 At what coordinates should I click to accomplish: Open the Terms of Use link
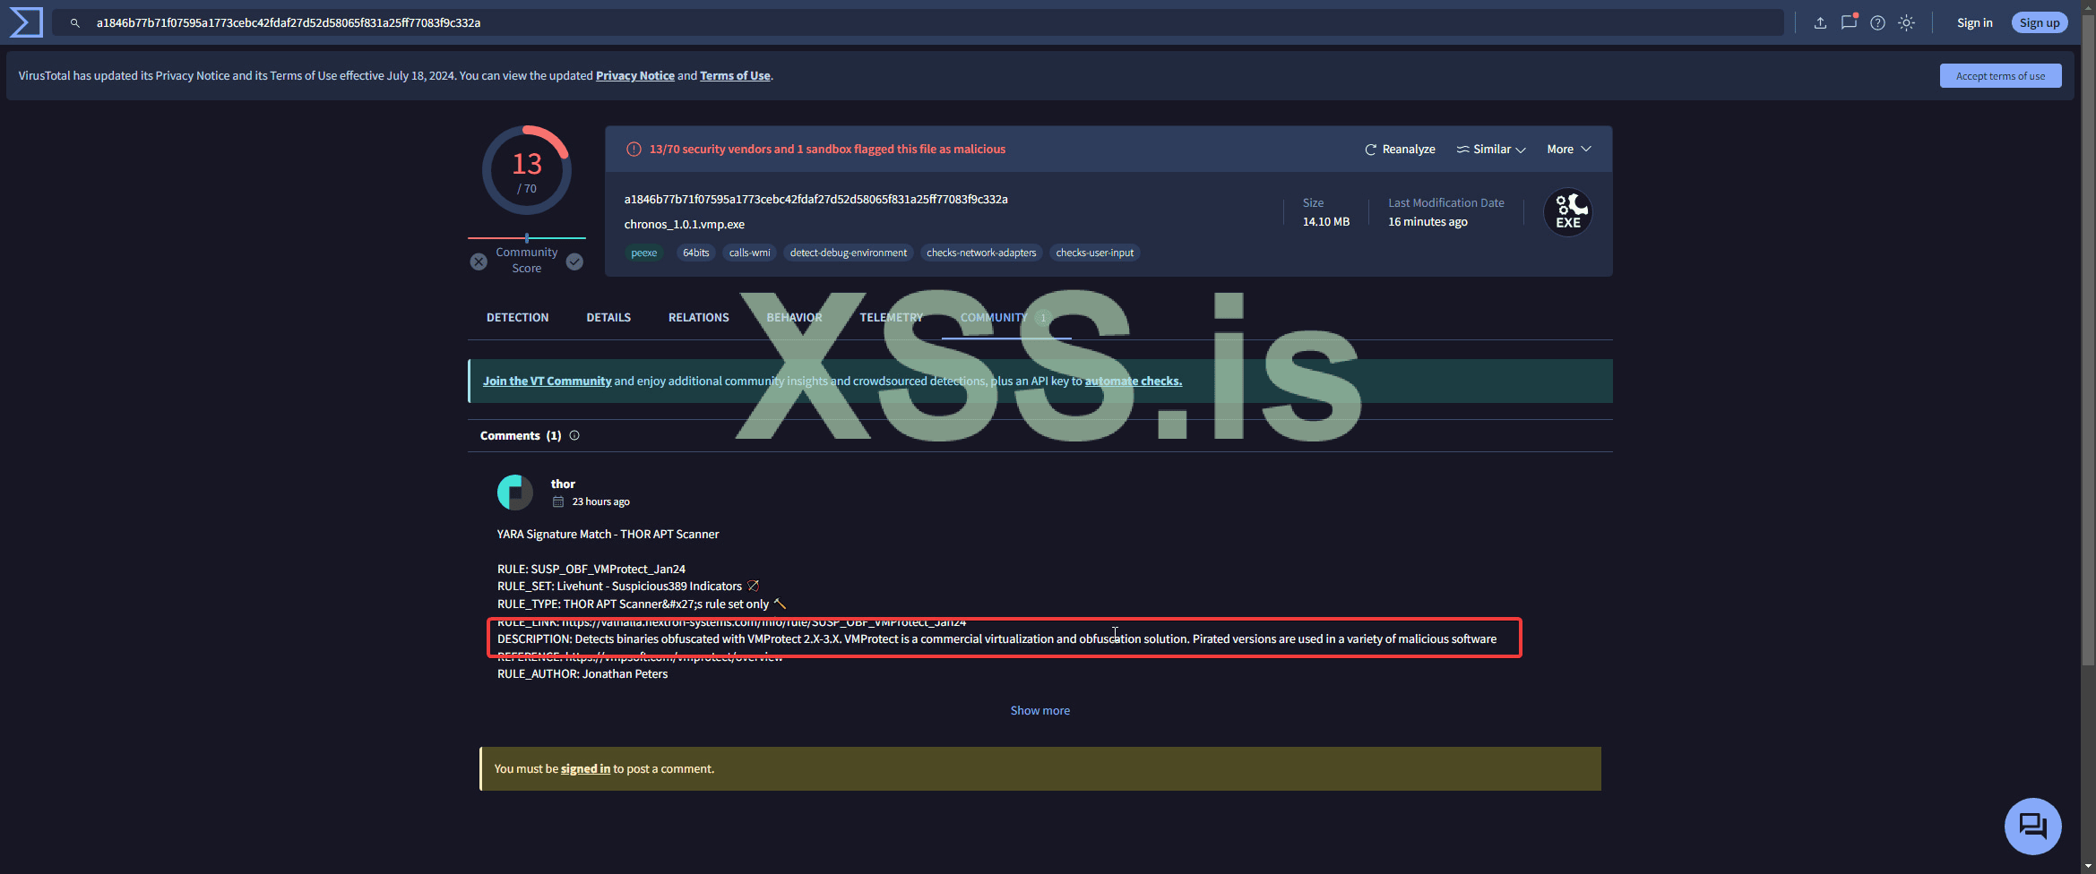(x=735, y=76)
